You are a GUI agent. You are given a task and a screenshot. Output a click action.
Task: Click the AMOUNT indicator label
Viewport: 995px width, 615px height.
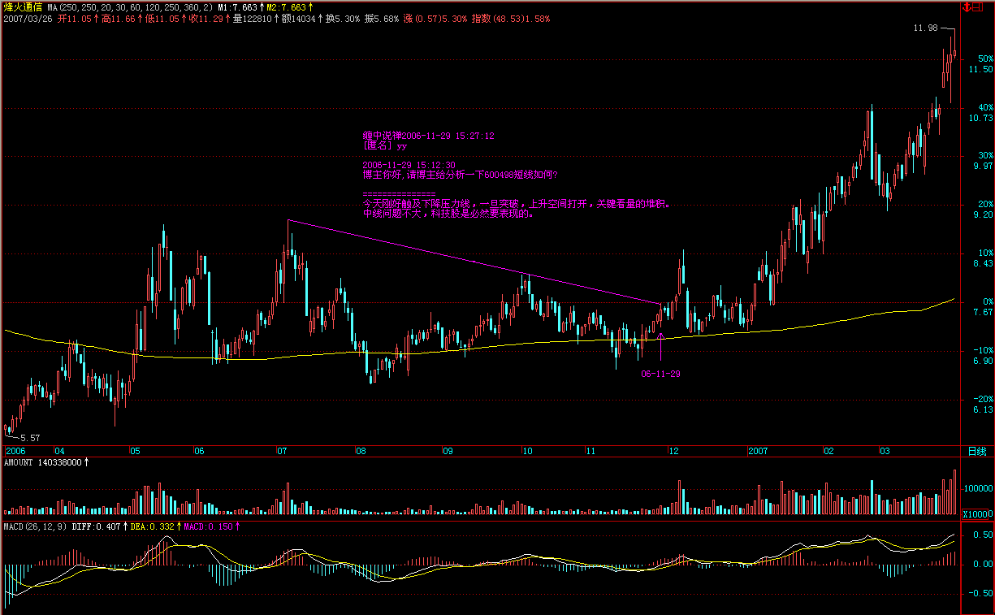[x=19, y=462]
